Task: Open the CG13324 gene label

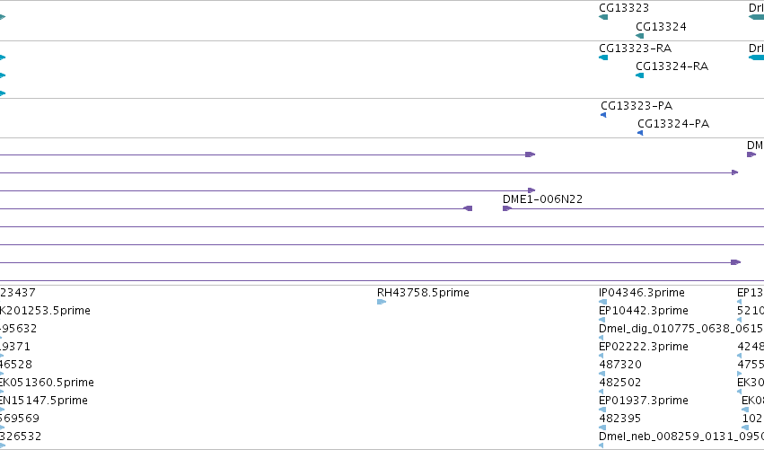Action: click(661, 26)
